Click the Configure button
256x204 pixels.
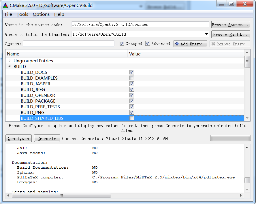[18, 138]
